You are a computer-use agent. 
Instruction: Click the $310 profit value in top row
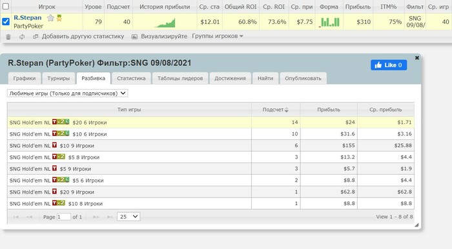point(364,22)
